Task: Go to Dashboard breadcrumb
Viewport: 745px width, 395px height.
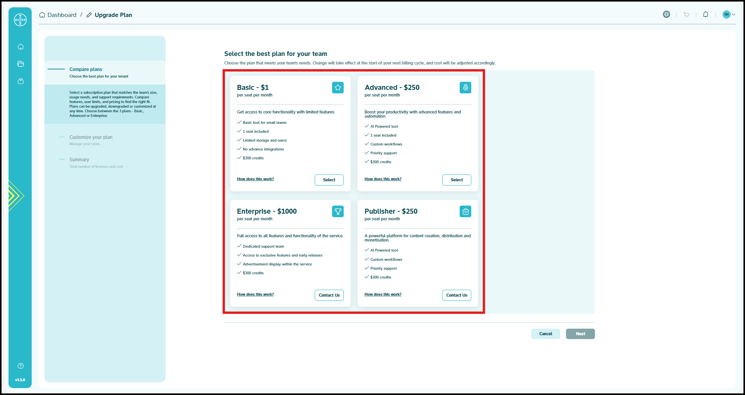Action: (x=61, y=15)
